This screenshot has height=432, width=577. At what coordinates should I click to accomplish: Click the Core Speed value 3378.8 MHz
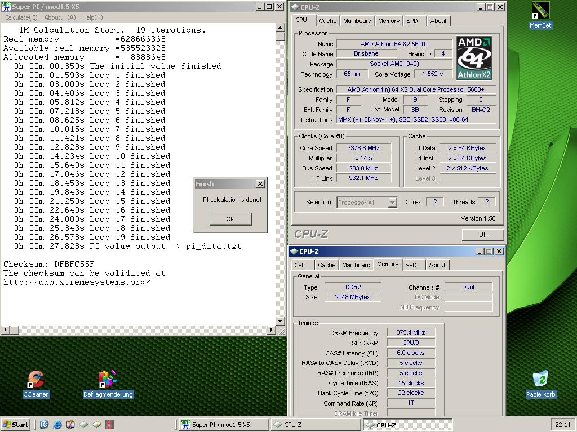point(363,148)
